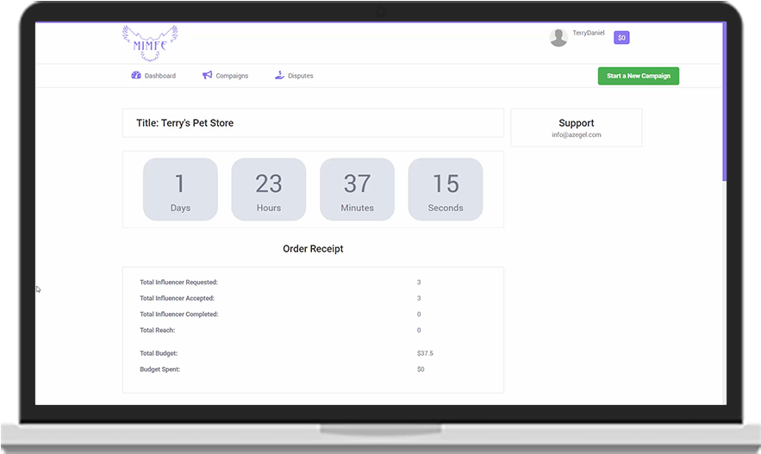Select the Total Reach: label
Screen dimensions: 761x454
point(157,330)
